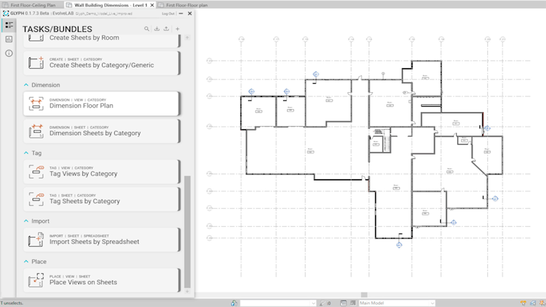The image size is (546, 307).
Task: Open the Main Model dropdown
Action: pos(396,303)
